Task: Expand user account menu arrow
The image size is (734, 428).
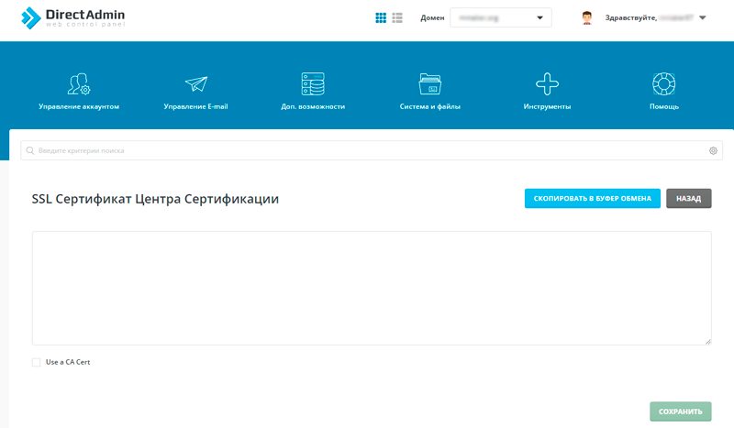Action: tap(703, 17)
